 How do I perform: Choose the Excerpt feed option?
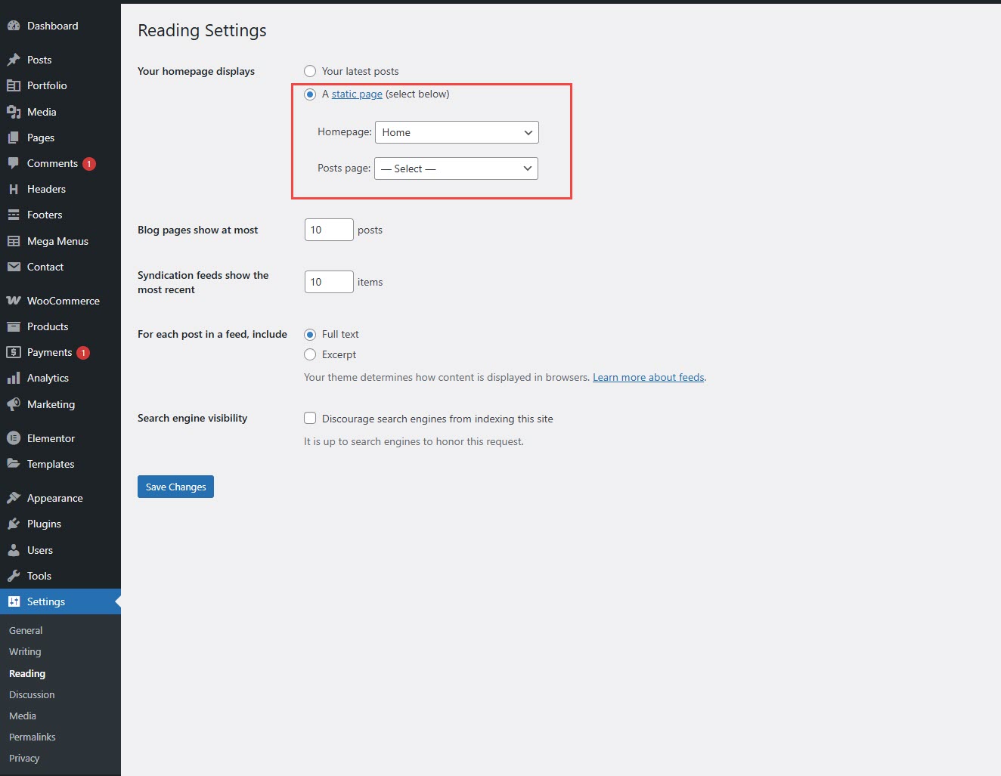point(310,354)
